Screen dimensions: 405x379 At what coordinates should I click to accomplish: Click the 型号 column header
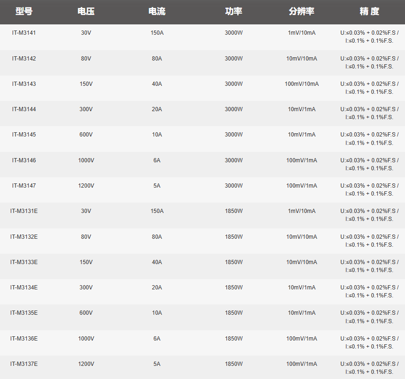[x=24, y=11]
